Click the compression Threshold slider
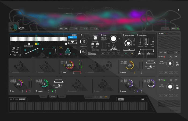 pos(140,41)
